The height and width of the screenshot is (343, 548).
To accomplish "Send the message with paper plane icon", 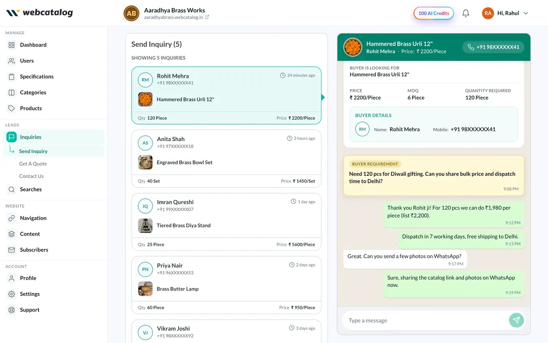I will click(x=516, y=320).
